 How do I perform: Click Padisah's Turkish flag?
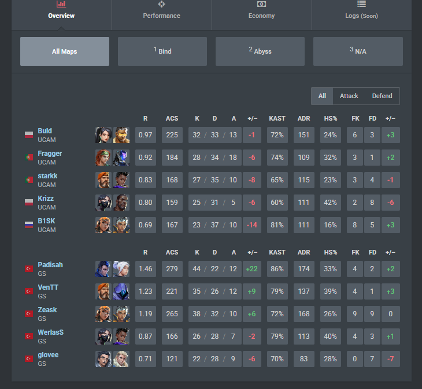click(x=29, y=268)
